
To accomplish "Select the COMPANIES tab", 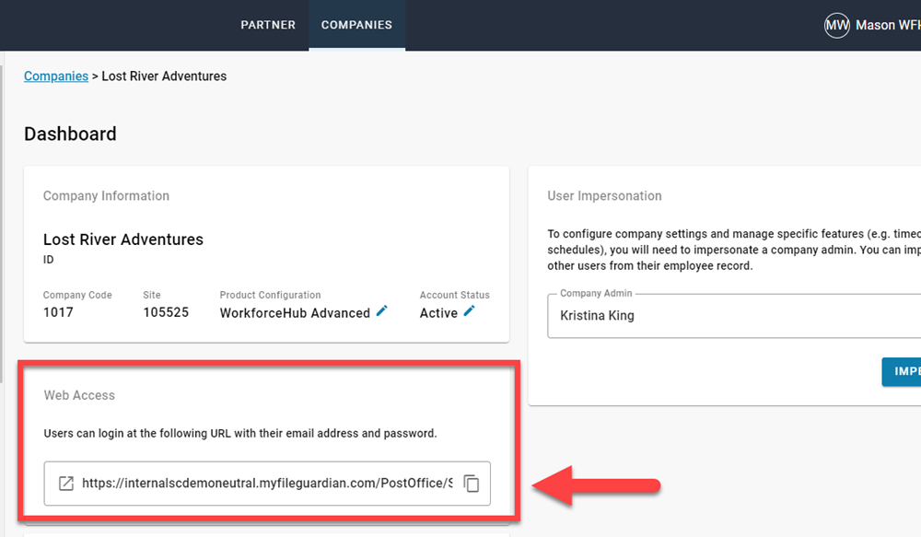I will pos(356,25).
